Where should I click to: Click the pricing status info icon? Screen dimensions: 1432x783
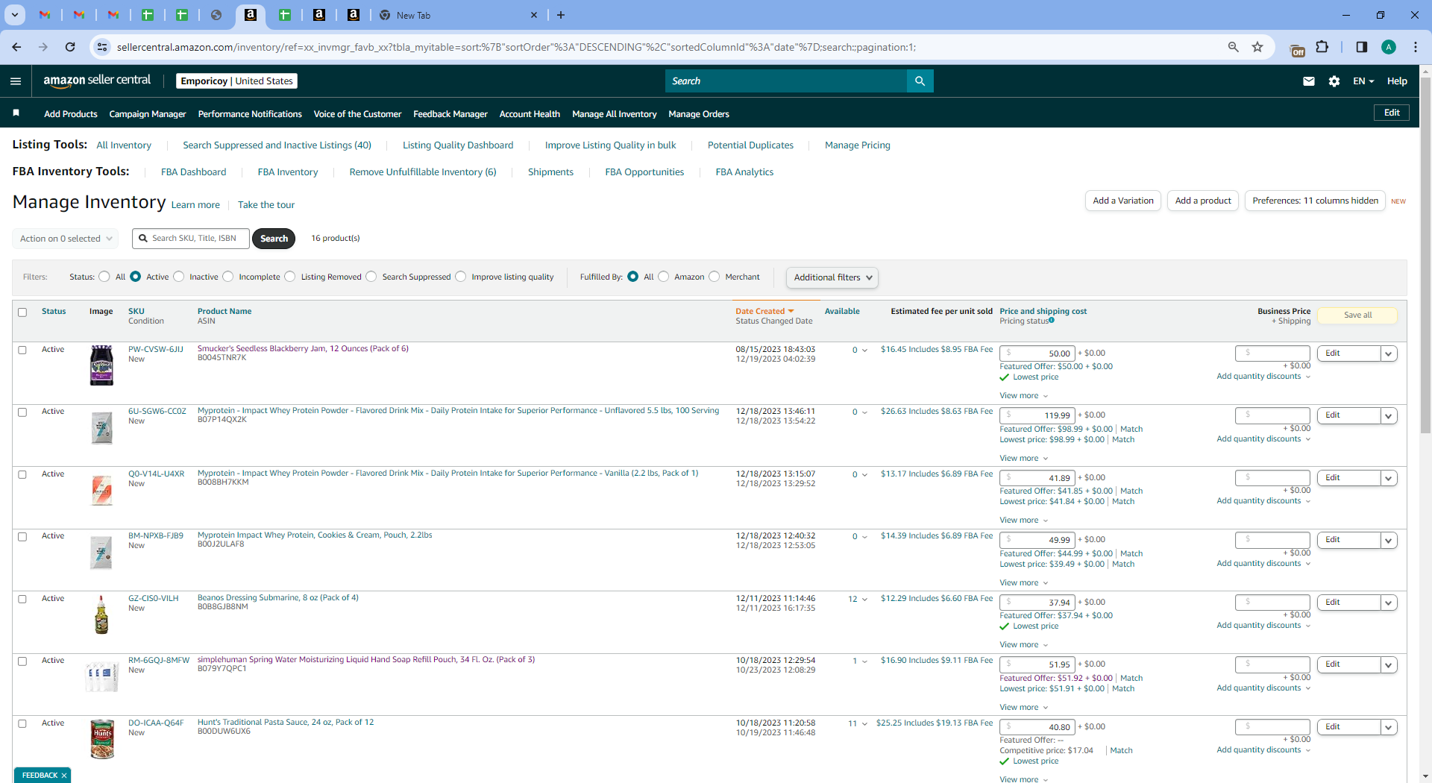click(x=1052, y=321)
